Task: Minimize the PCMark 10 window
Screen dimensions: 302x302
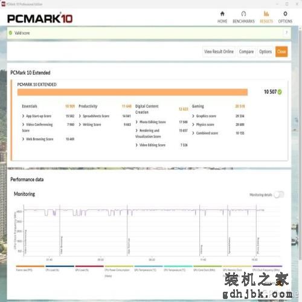Action: [x=277, y=4]
